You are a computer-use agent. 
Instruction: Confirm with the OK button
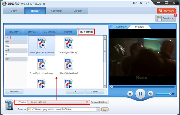[75, 92]
